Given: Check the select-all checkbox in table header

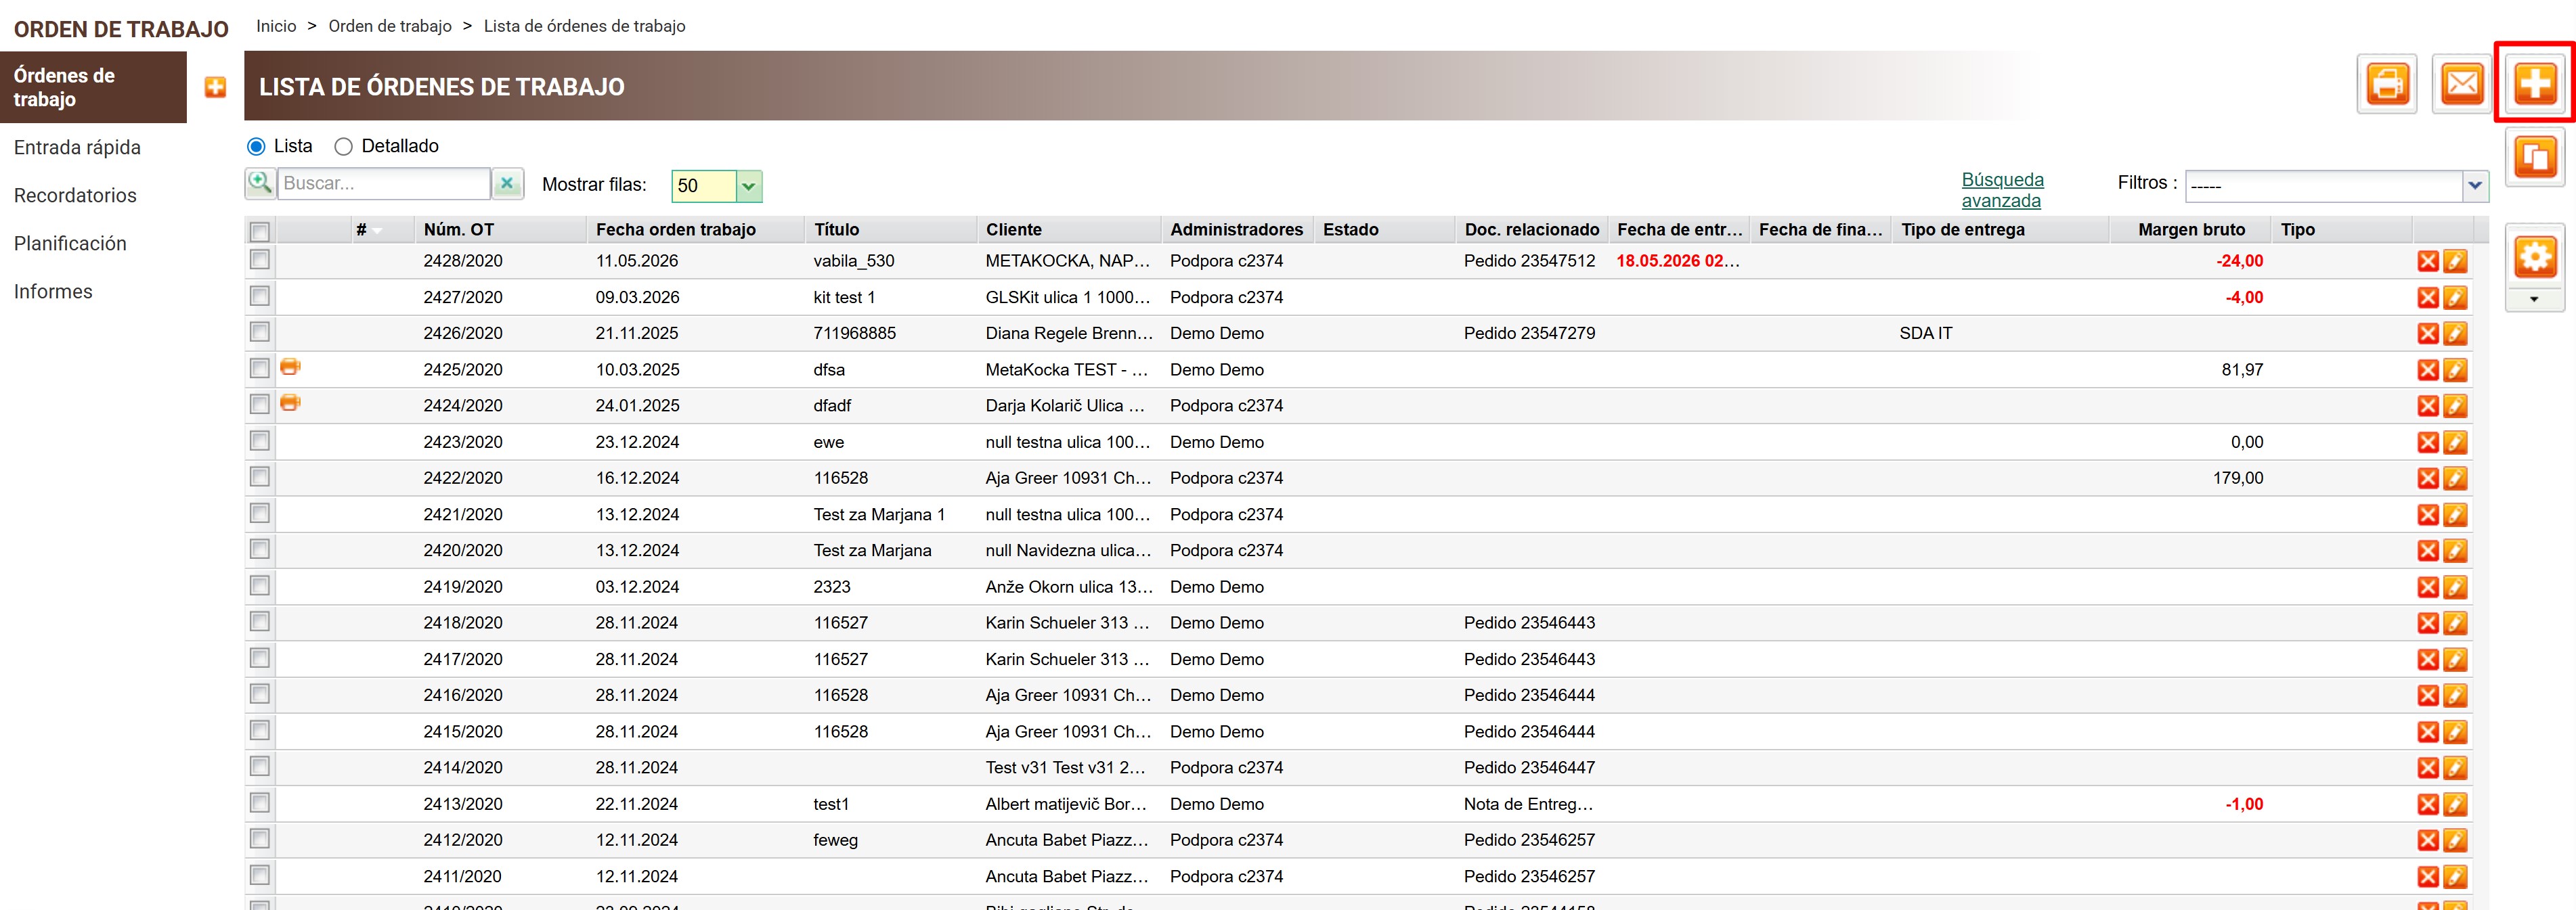Looking at the screenshot, I should pos(260,232).
